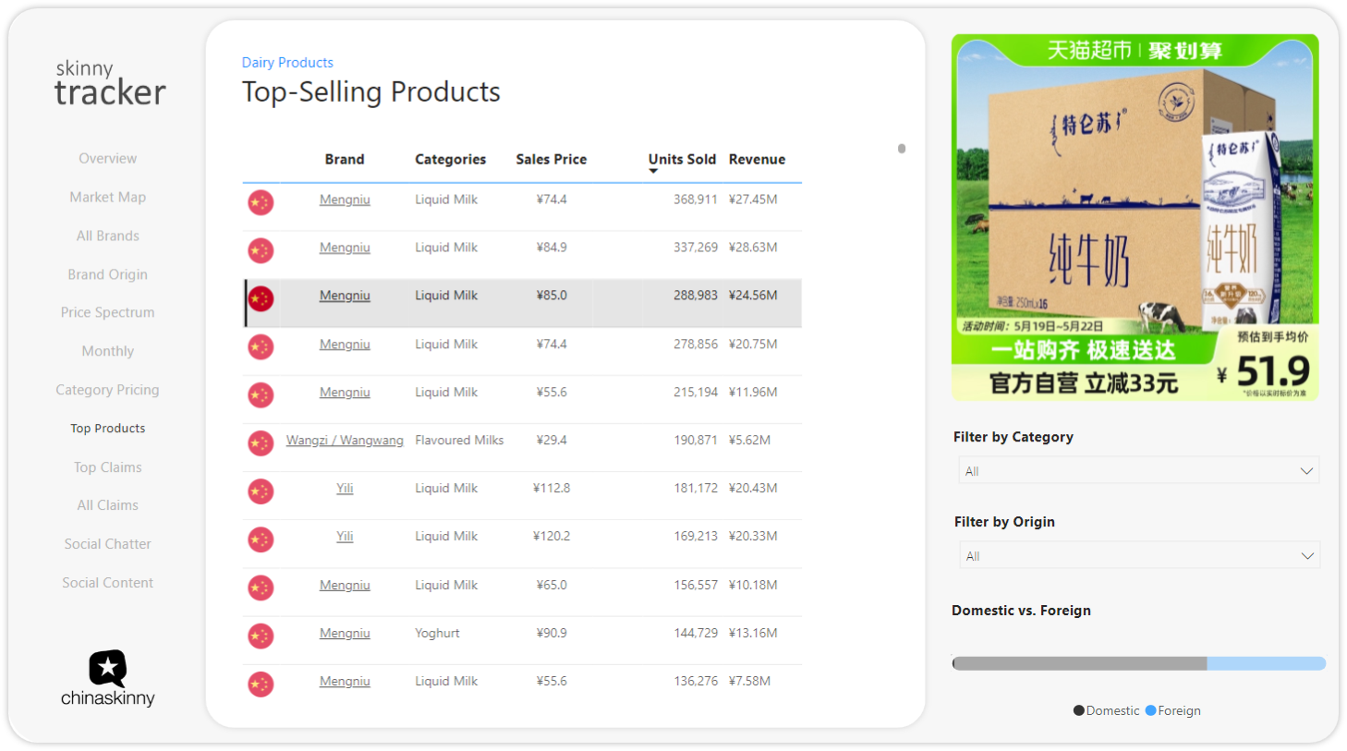Image resolution: width=1347 pixels, height=751 pixels.
Task: Click the blue Foreign bar segment
Action: click(1267, 663)
